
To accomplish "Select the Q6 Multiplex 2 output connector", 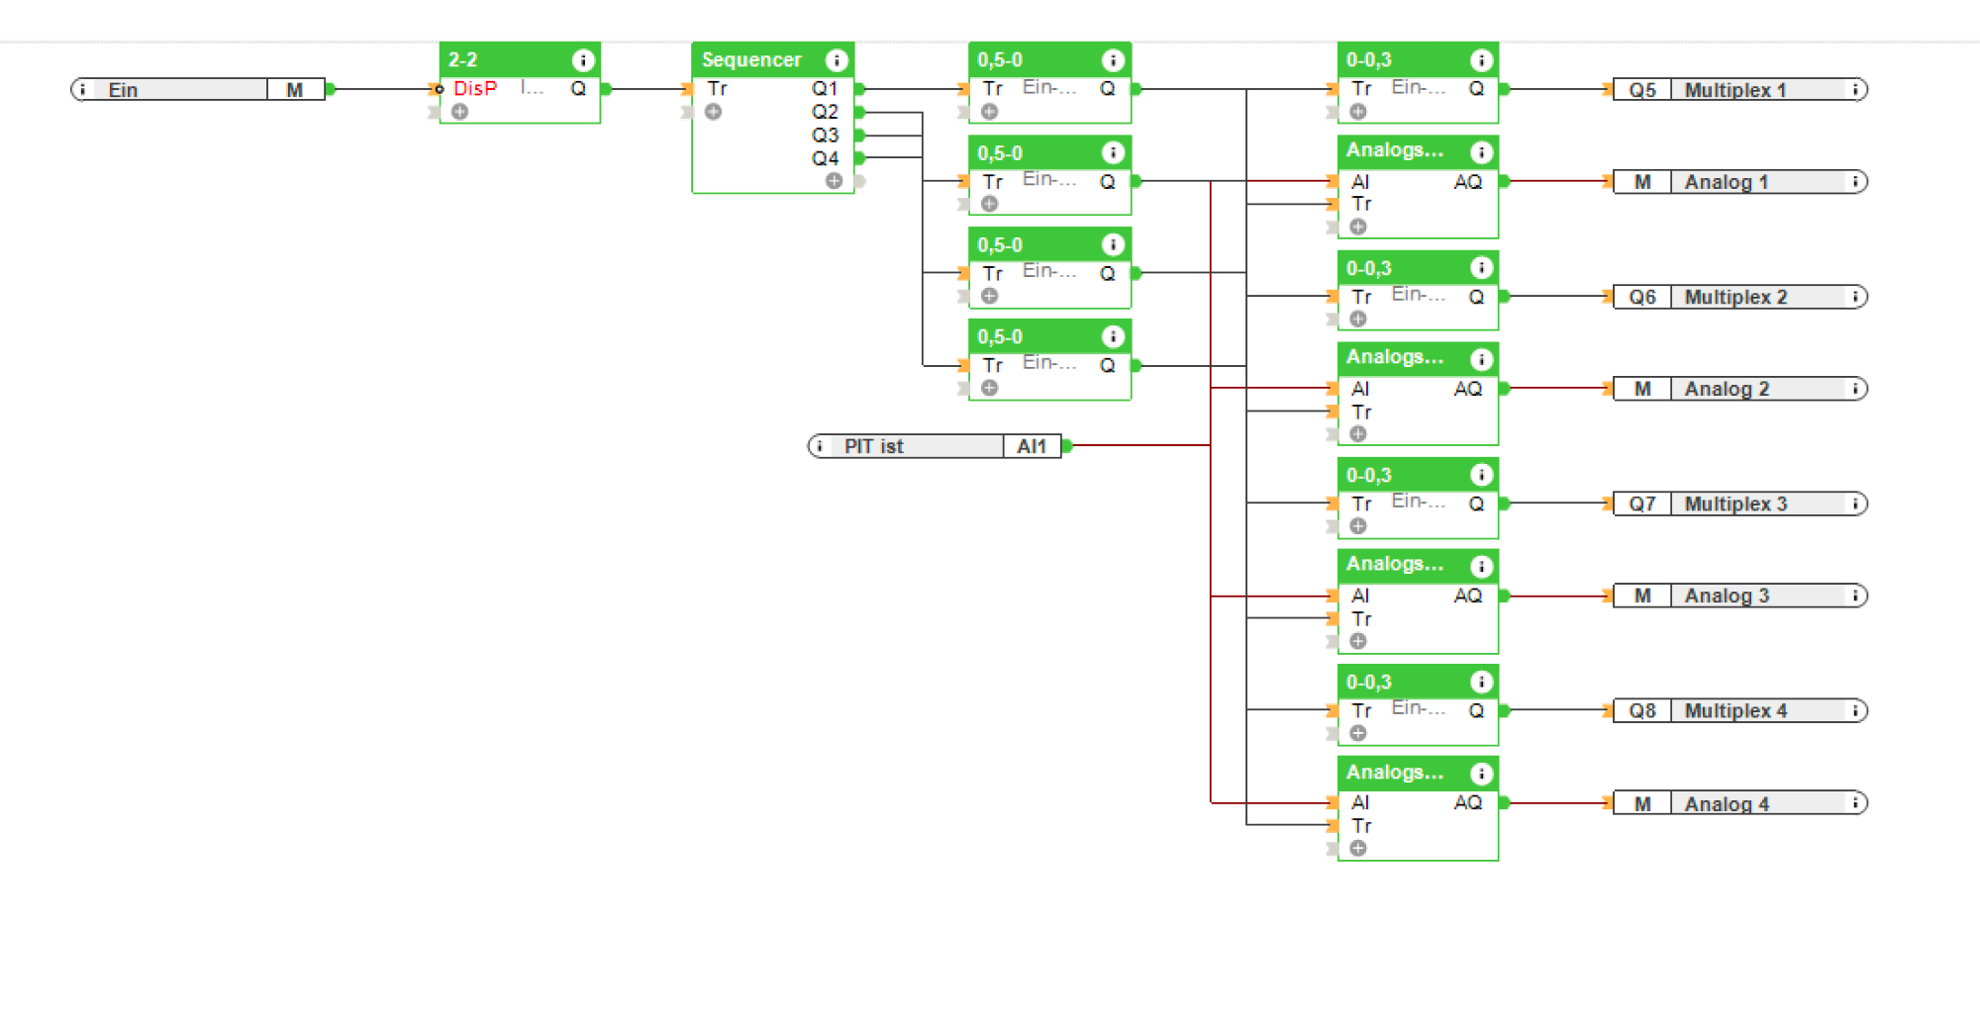I will [1642, 297].
